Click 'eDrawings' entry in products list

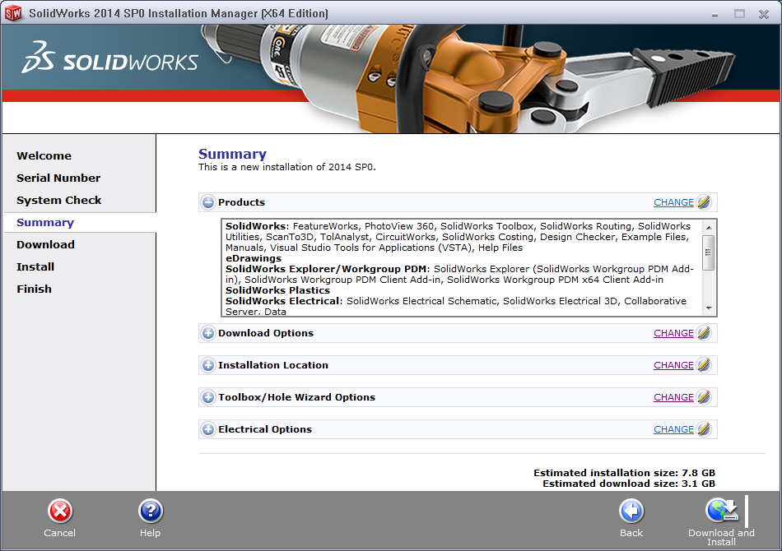[x=254, y=258]
